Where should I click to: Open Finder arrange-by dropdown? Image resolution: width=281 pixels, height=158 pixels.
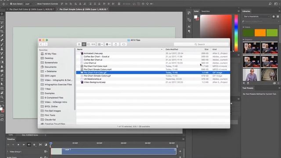click(100, 44)
